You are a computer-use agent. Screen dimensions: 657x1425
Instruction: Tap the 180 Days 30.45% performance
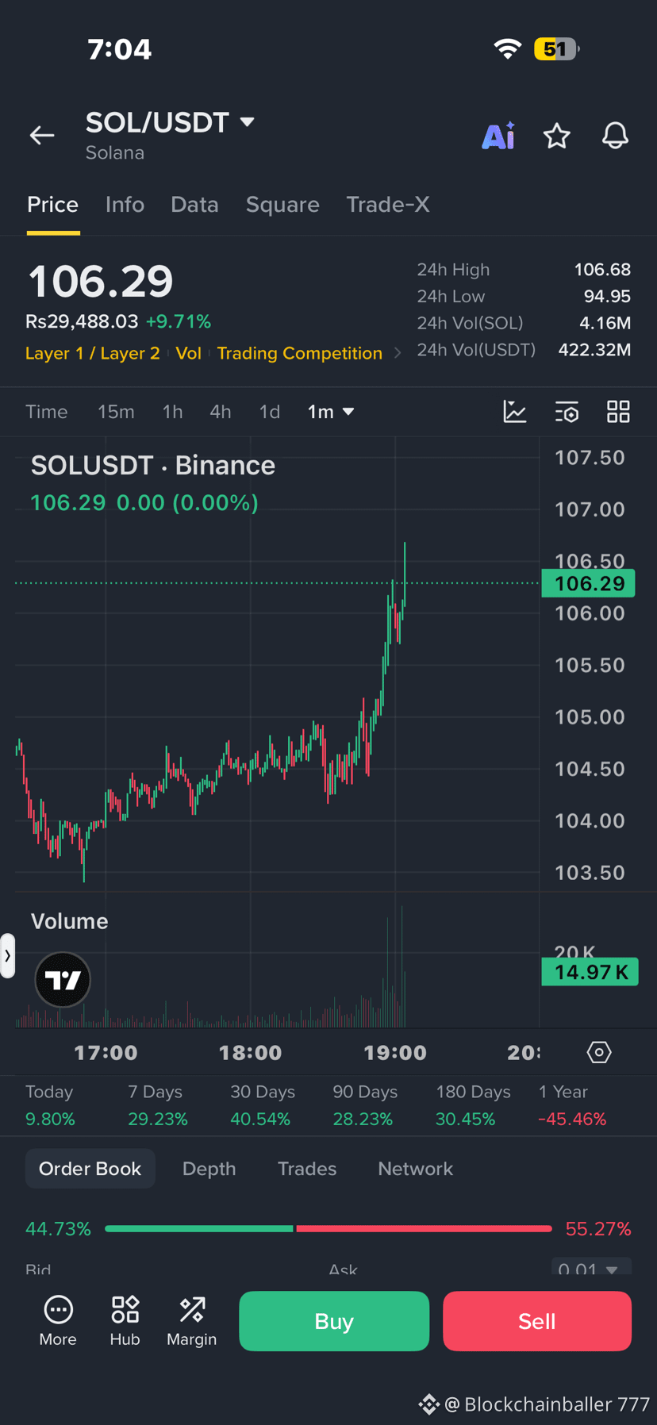473,1105
